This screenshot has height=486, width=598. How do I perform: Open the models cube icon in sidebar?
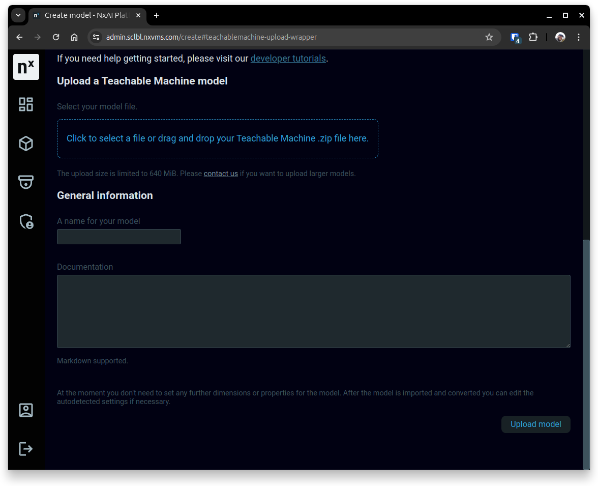click(x=26, y=144)
